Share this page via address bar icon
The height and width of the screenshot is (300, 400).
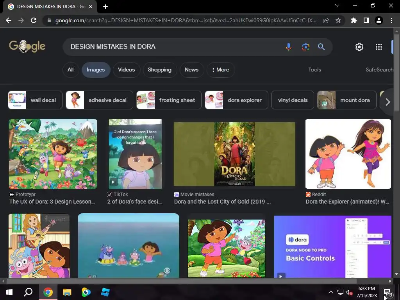[x=326, y=20]
